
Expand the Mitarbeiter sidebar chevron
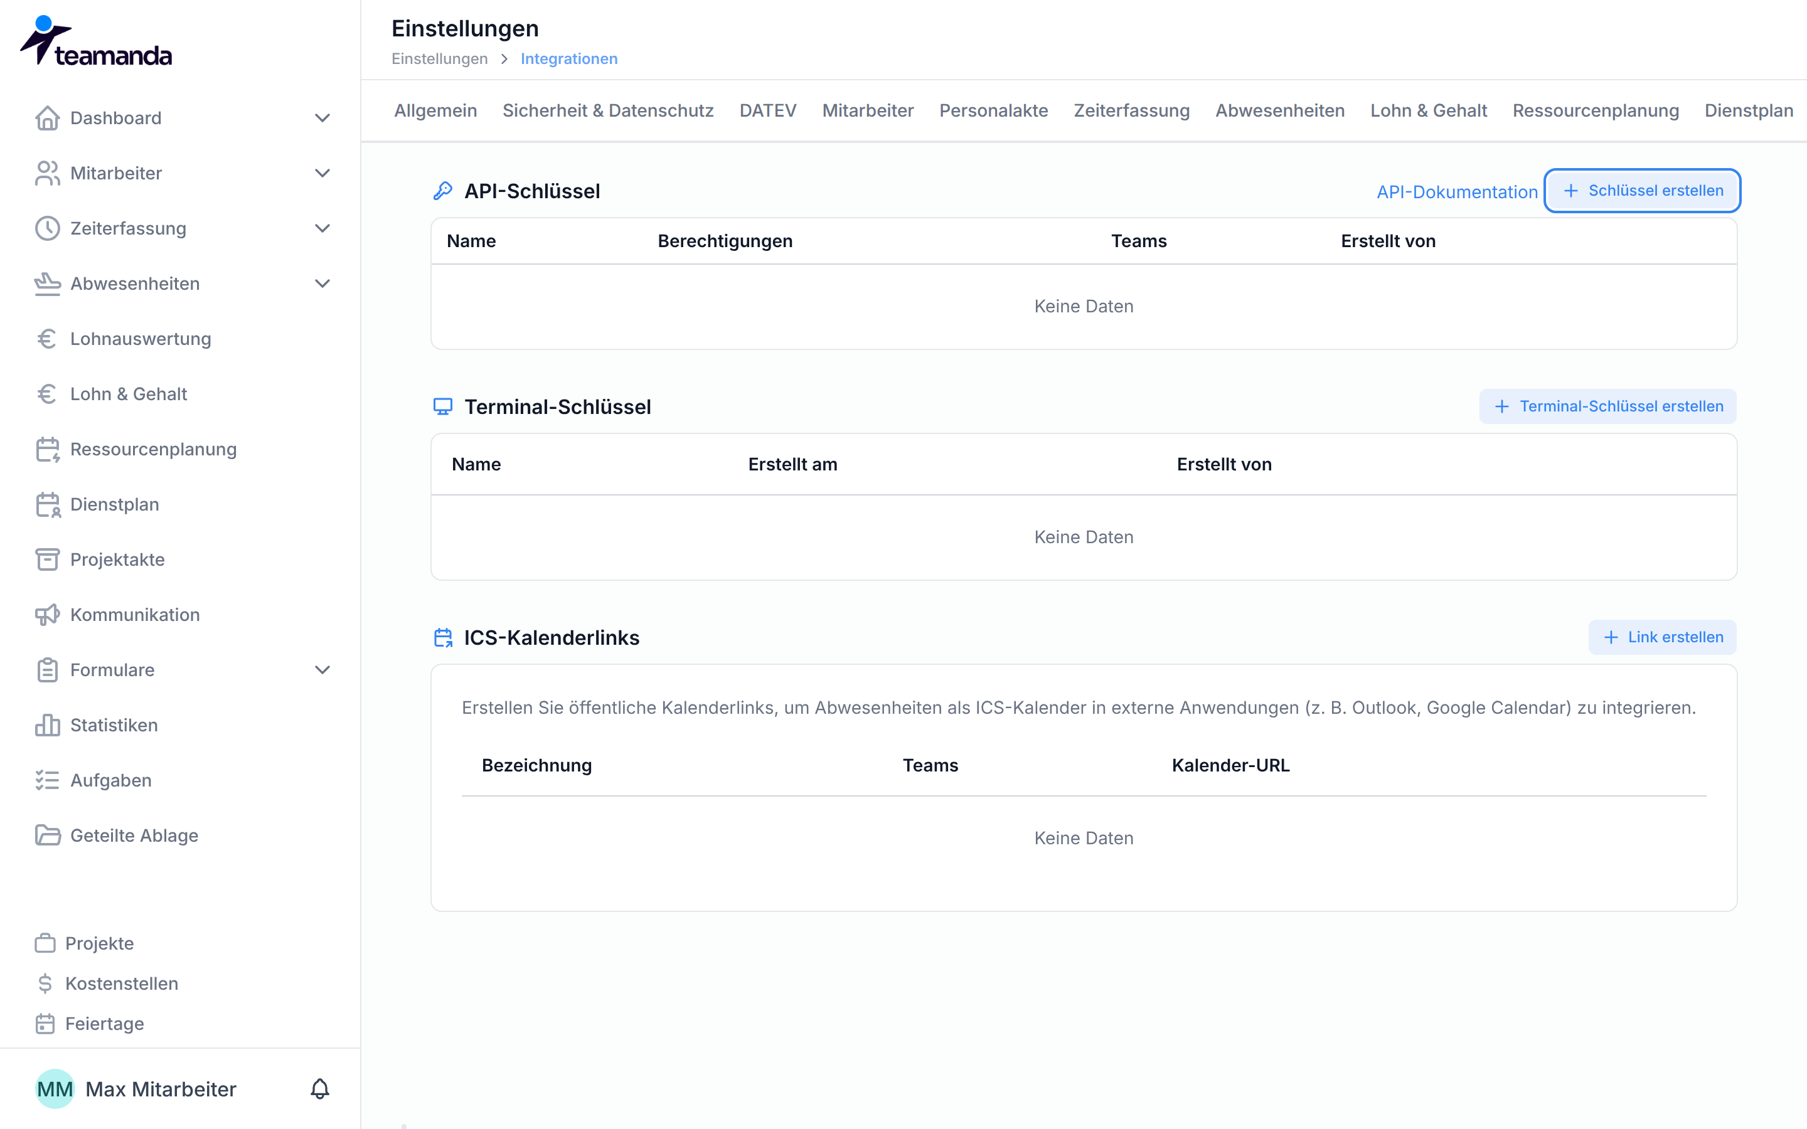tap(322, 173)
